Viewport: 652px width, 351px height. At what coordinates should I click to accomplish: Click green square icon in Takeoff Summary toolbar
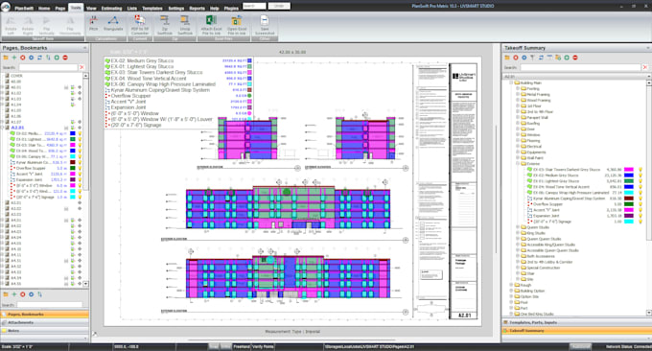(x=567, y=58)
